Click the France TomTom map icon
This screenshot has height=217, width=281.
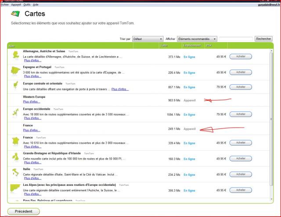coord(16,141)
